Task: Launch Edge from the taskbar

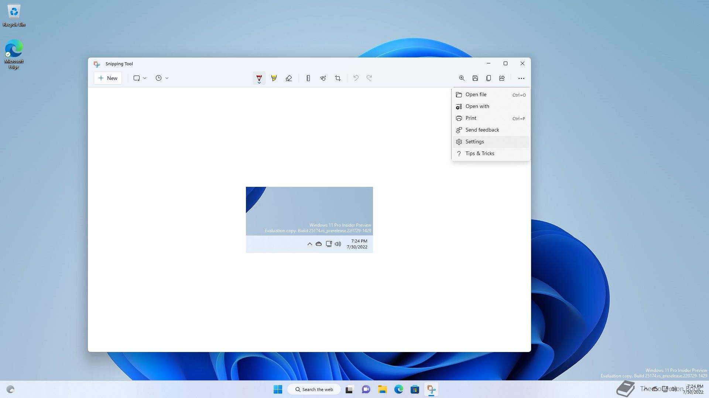Action: coord(398,389)
